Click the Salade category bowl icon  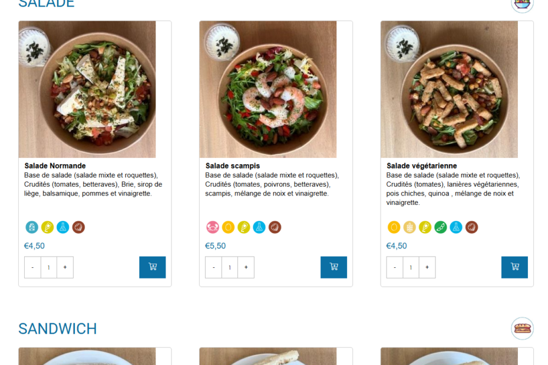pos(522,4)
